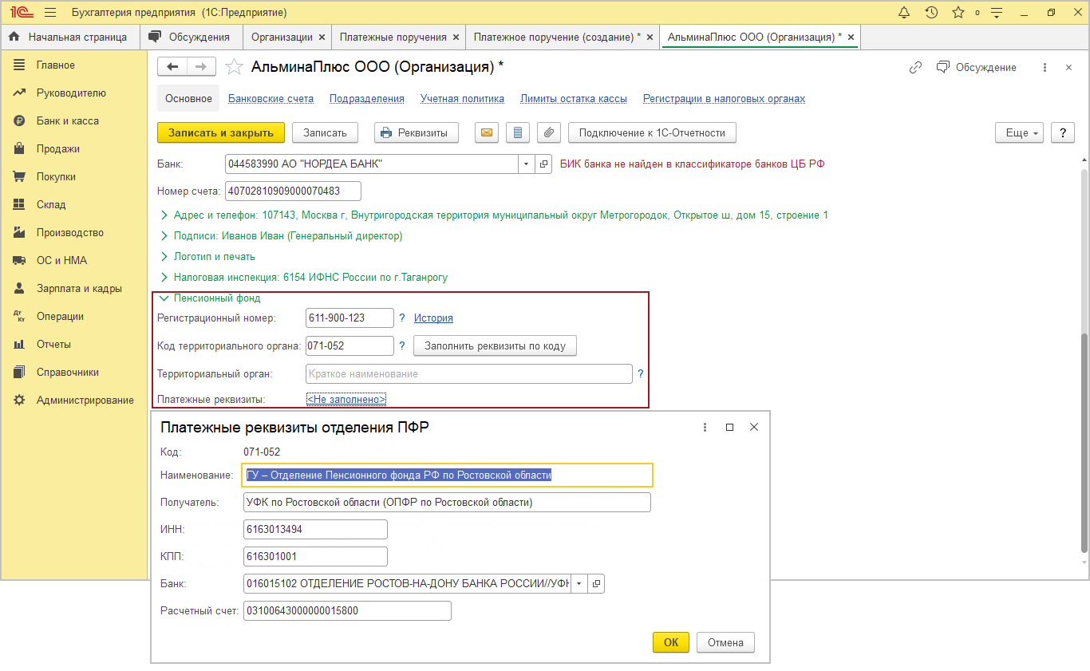The height and width of the screenshot is (671, 1090).
Task: Copy link to this organization form
Action: [915, 68]
